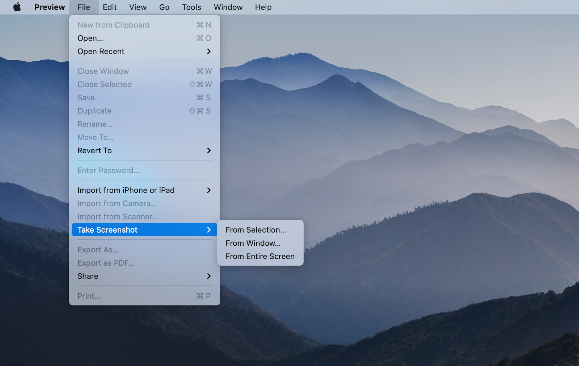
Task: Expand the Open Recent submenu
Action: point(144,51)
